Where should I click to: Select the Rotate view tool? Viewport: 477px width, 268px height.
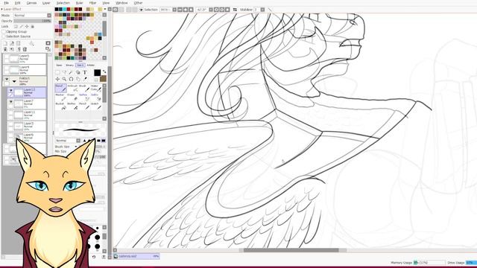(x=71, y=79)
